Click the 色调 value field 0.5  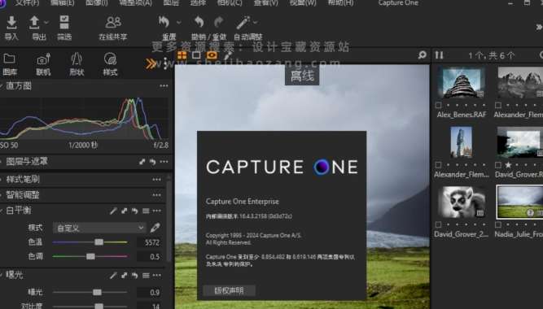[149, 256]
